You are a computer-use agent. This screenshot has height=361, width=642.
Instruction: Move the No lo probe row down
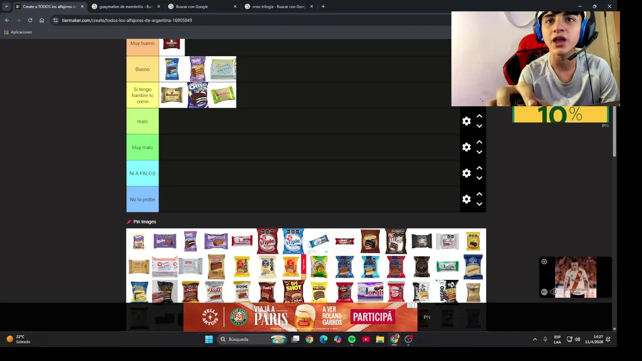[479, 205]
